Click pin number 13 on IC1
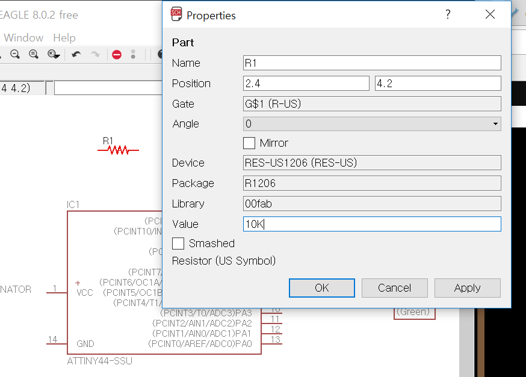 (276, 340)
